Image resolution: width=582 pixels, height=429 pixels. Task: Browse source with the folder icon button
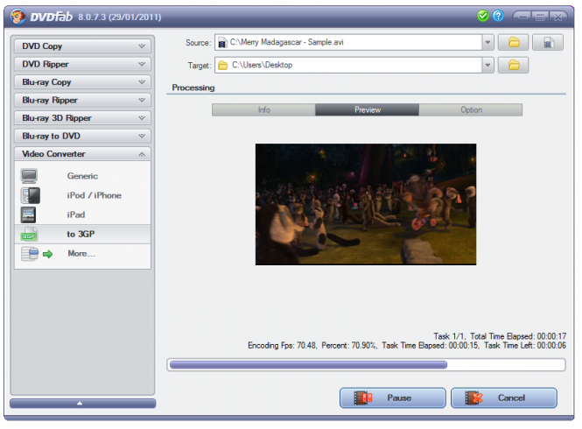point(514,42)
